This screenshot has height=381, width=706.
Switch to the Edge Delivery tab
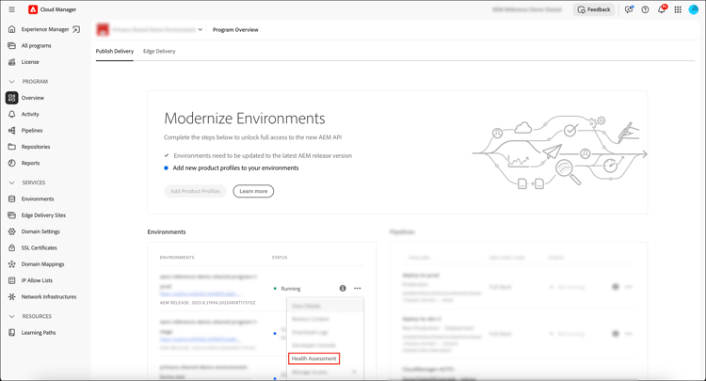pyautogui.click(x=159, y=52)
